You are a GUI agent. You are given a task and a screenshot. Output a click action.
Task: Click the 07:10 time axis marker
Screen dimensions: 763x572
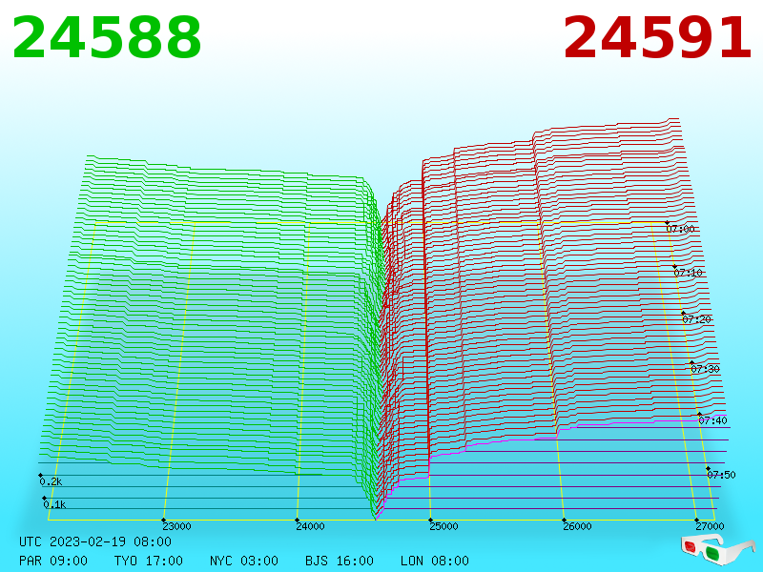688,273
